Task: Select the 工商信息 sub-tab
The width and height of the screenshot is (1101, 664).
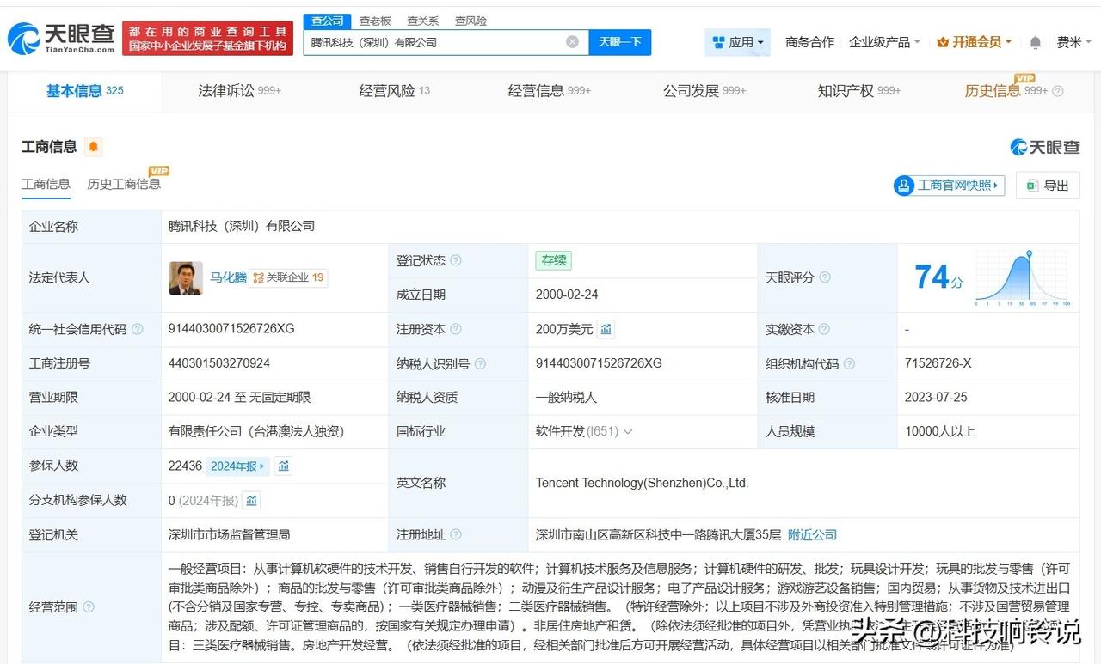Action: pos(46,184)
